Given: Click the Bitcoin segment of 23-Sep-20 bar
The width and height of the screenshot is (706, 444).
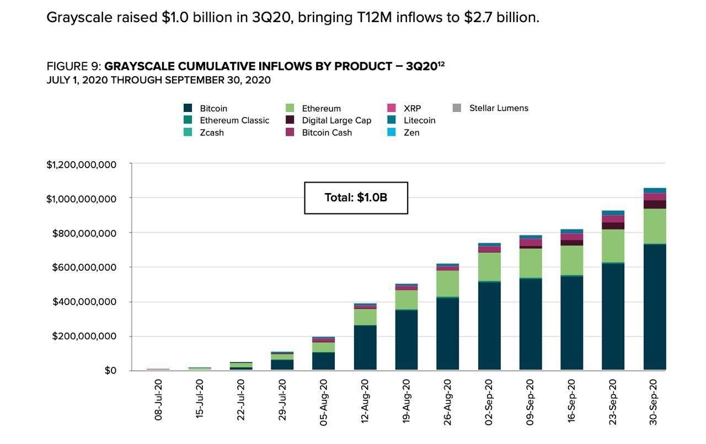Looking at the screenshot, I should (x=613, y=317).
